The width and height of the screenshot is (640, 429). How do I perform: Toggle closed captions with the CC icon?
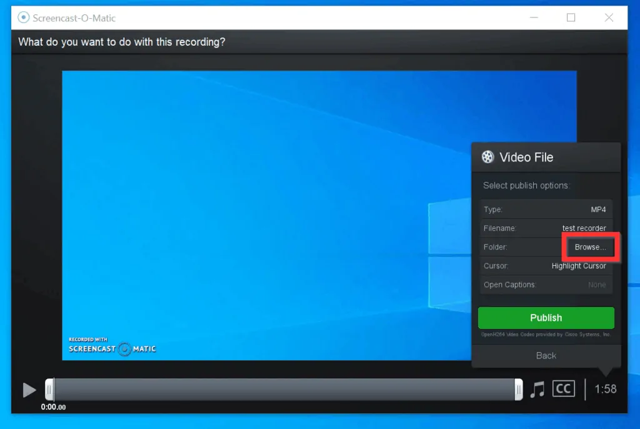coord(563,388)
